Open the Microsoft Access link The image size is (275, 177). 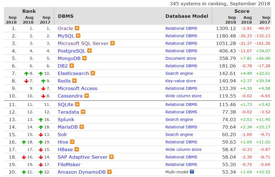pyautogui.click(x=77, y=88)
